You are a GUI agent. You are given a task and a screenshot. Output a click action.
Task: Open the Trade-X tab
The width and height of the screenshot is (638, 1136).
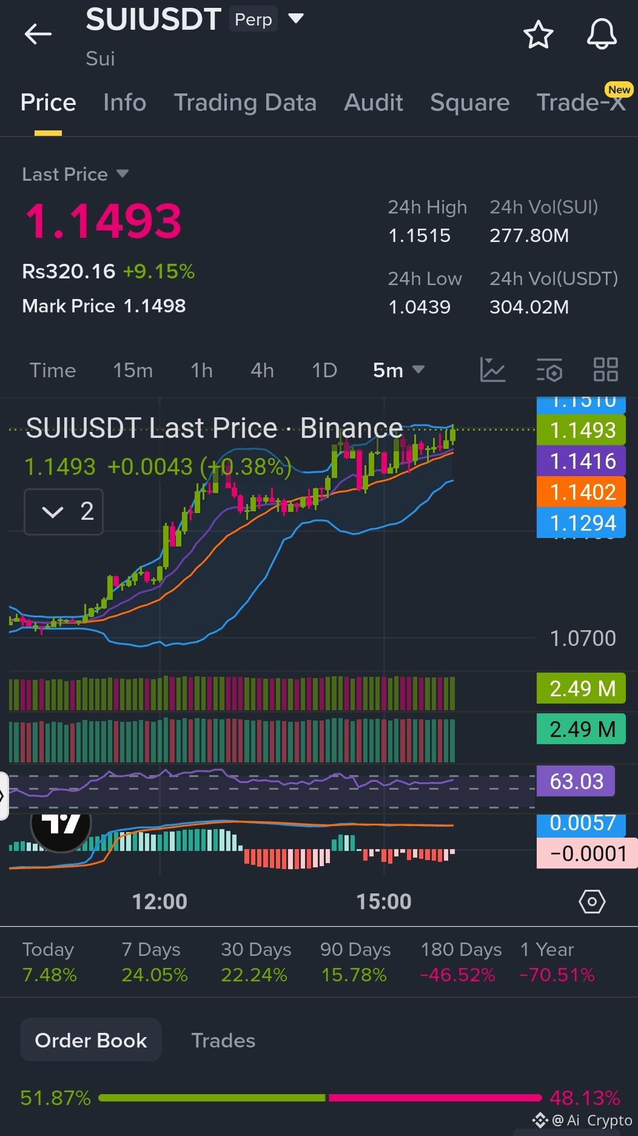tap(581, 103)
